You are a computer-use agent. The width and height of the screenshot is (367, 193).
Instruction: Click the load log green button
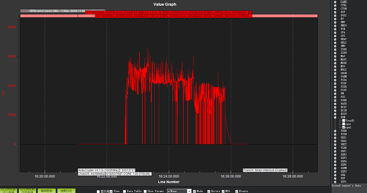coord(66,191)
